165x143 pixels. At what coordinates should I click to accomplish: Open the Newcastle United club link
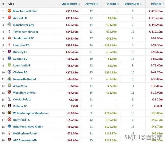click(x=24, y=79)
